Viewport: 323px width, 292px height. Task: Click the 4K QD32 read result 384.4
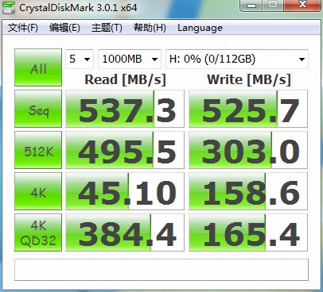[125, 232]
